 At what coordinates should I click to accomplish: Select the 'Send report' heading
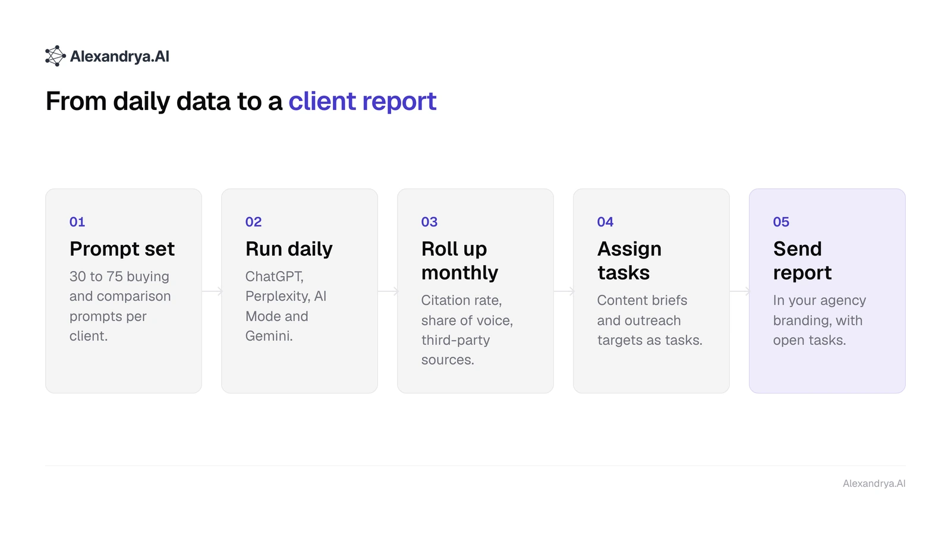tap(802, 260)
